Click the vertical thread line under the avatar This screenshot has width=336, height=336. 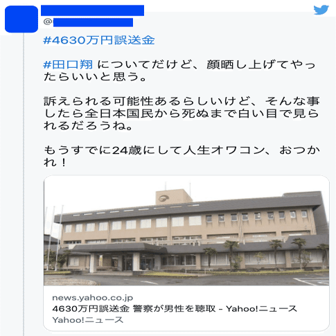[x=24, y=184]
